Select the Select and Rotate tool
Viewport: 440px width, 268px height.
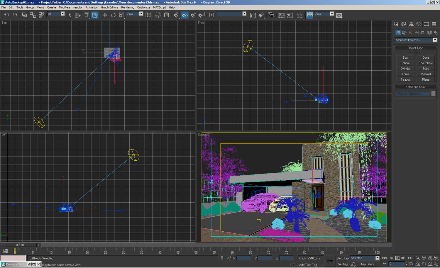pos(113,15)
